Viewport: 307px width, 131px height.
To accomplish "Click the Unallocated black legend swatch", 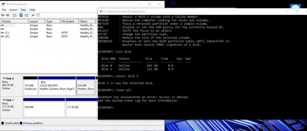I will pyautogui.click(x=3, y=123).
